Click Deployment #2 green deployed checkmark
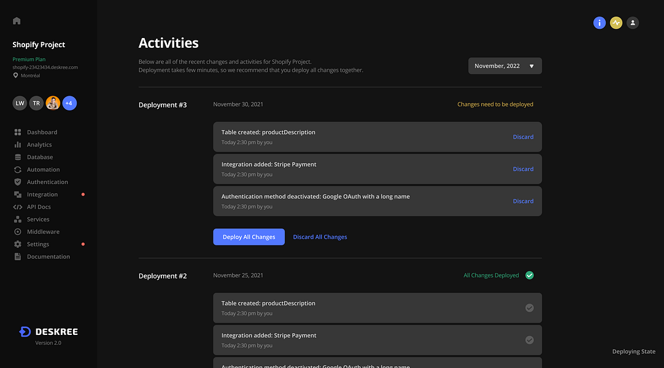 click(x=530, y=275)
